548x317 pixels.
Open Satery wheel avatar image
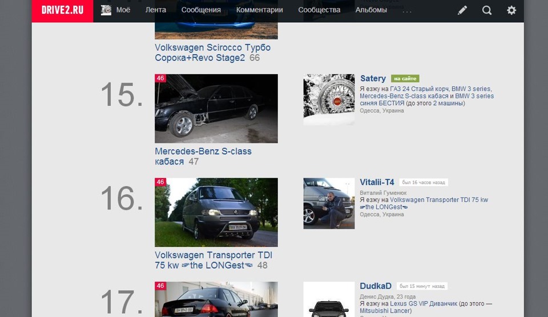(x=329, y=99)
